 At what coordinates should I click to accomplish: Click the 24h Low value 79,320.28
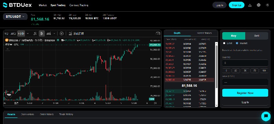coord(75,18)
